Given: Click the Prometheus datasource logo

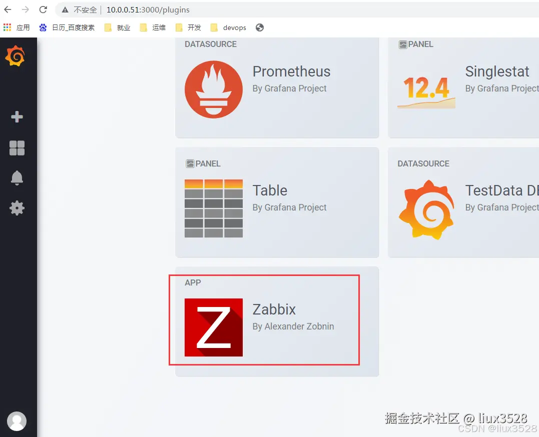Looking at the screenshot, I should (214, 89).
